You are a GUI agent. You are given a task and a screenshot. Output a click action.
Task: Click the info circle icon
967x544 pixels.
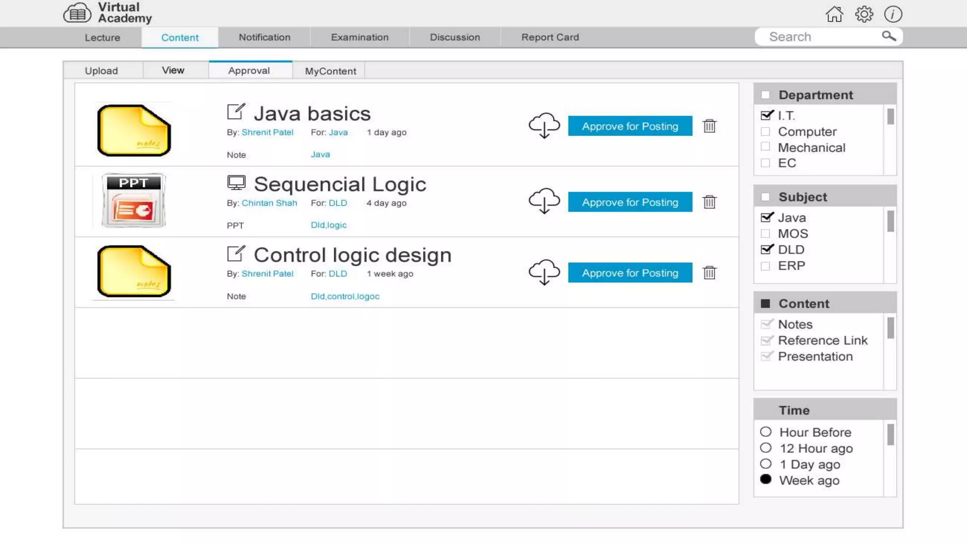(x=893, y=14)
